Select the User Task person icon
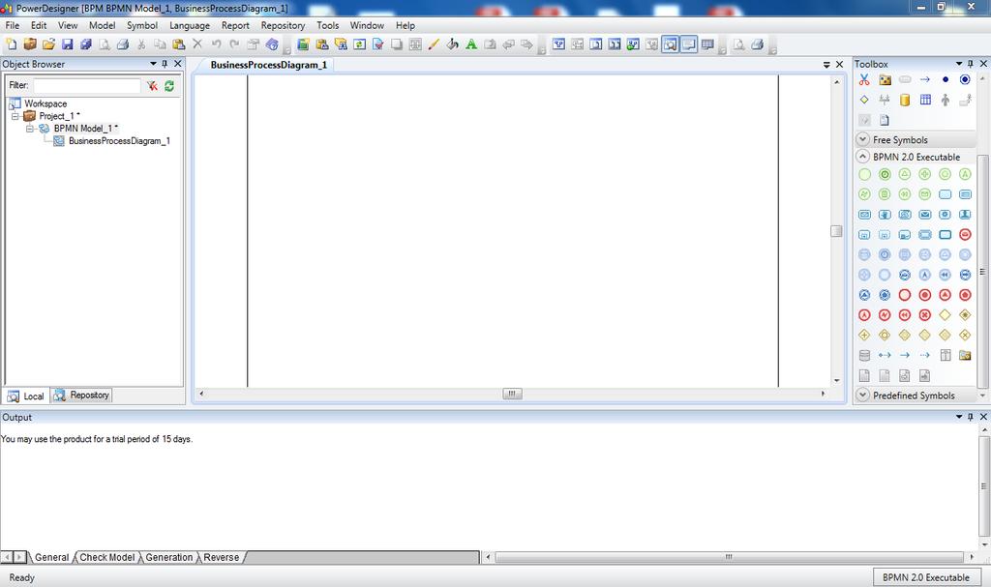Viewport: 991px width, 587px height. click(x=965, y=214)
